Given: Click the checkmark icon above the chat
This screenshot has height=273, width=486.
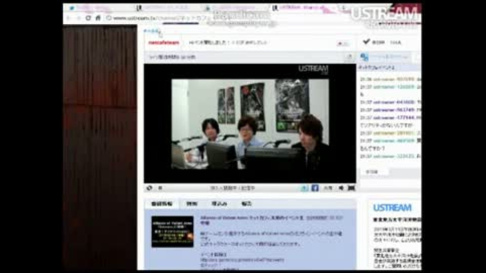Looking at the screenshot, I should [x=367, y=41].
